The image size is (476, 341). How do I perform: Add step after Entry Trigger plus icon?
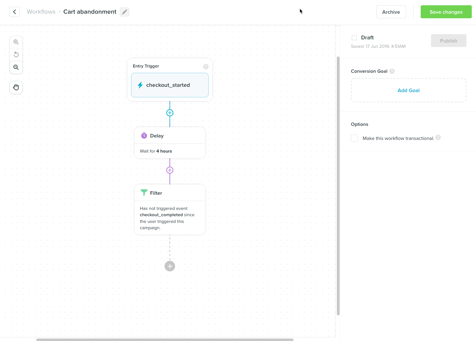click(170, 113)
